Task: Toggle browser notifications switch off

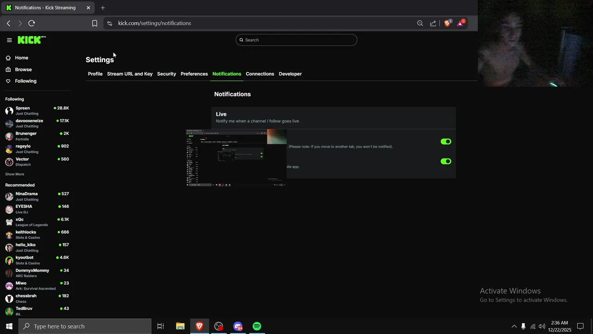Action: (446, 141)
